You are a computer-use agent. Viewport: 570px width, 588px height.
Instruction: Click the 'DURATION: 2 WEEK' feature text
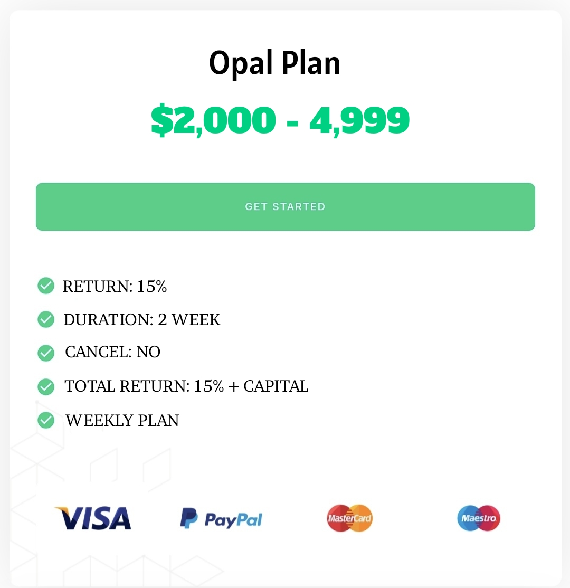141,319
